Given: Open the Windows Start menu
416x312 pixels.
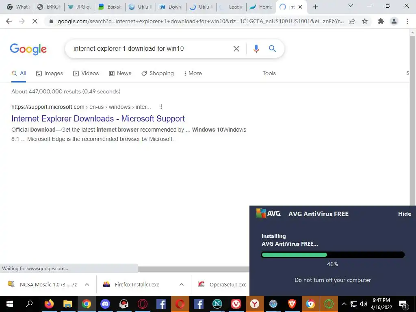Looking at the screenshot, I should pos(10,304).
